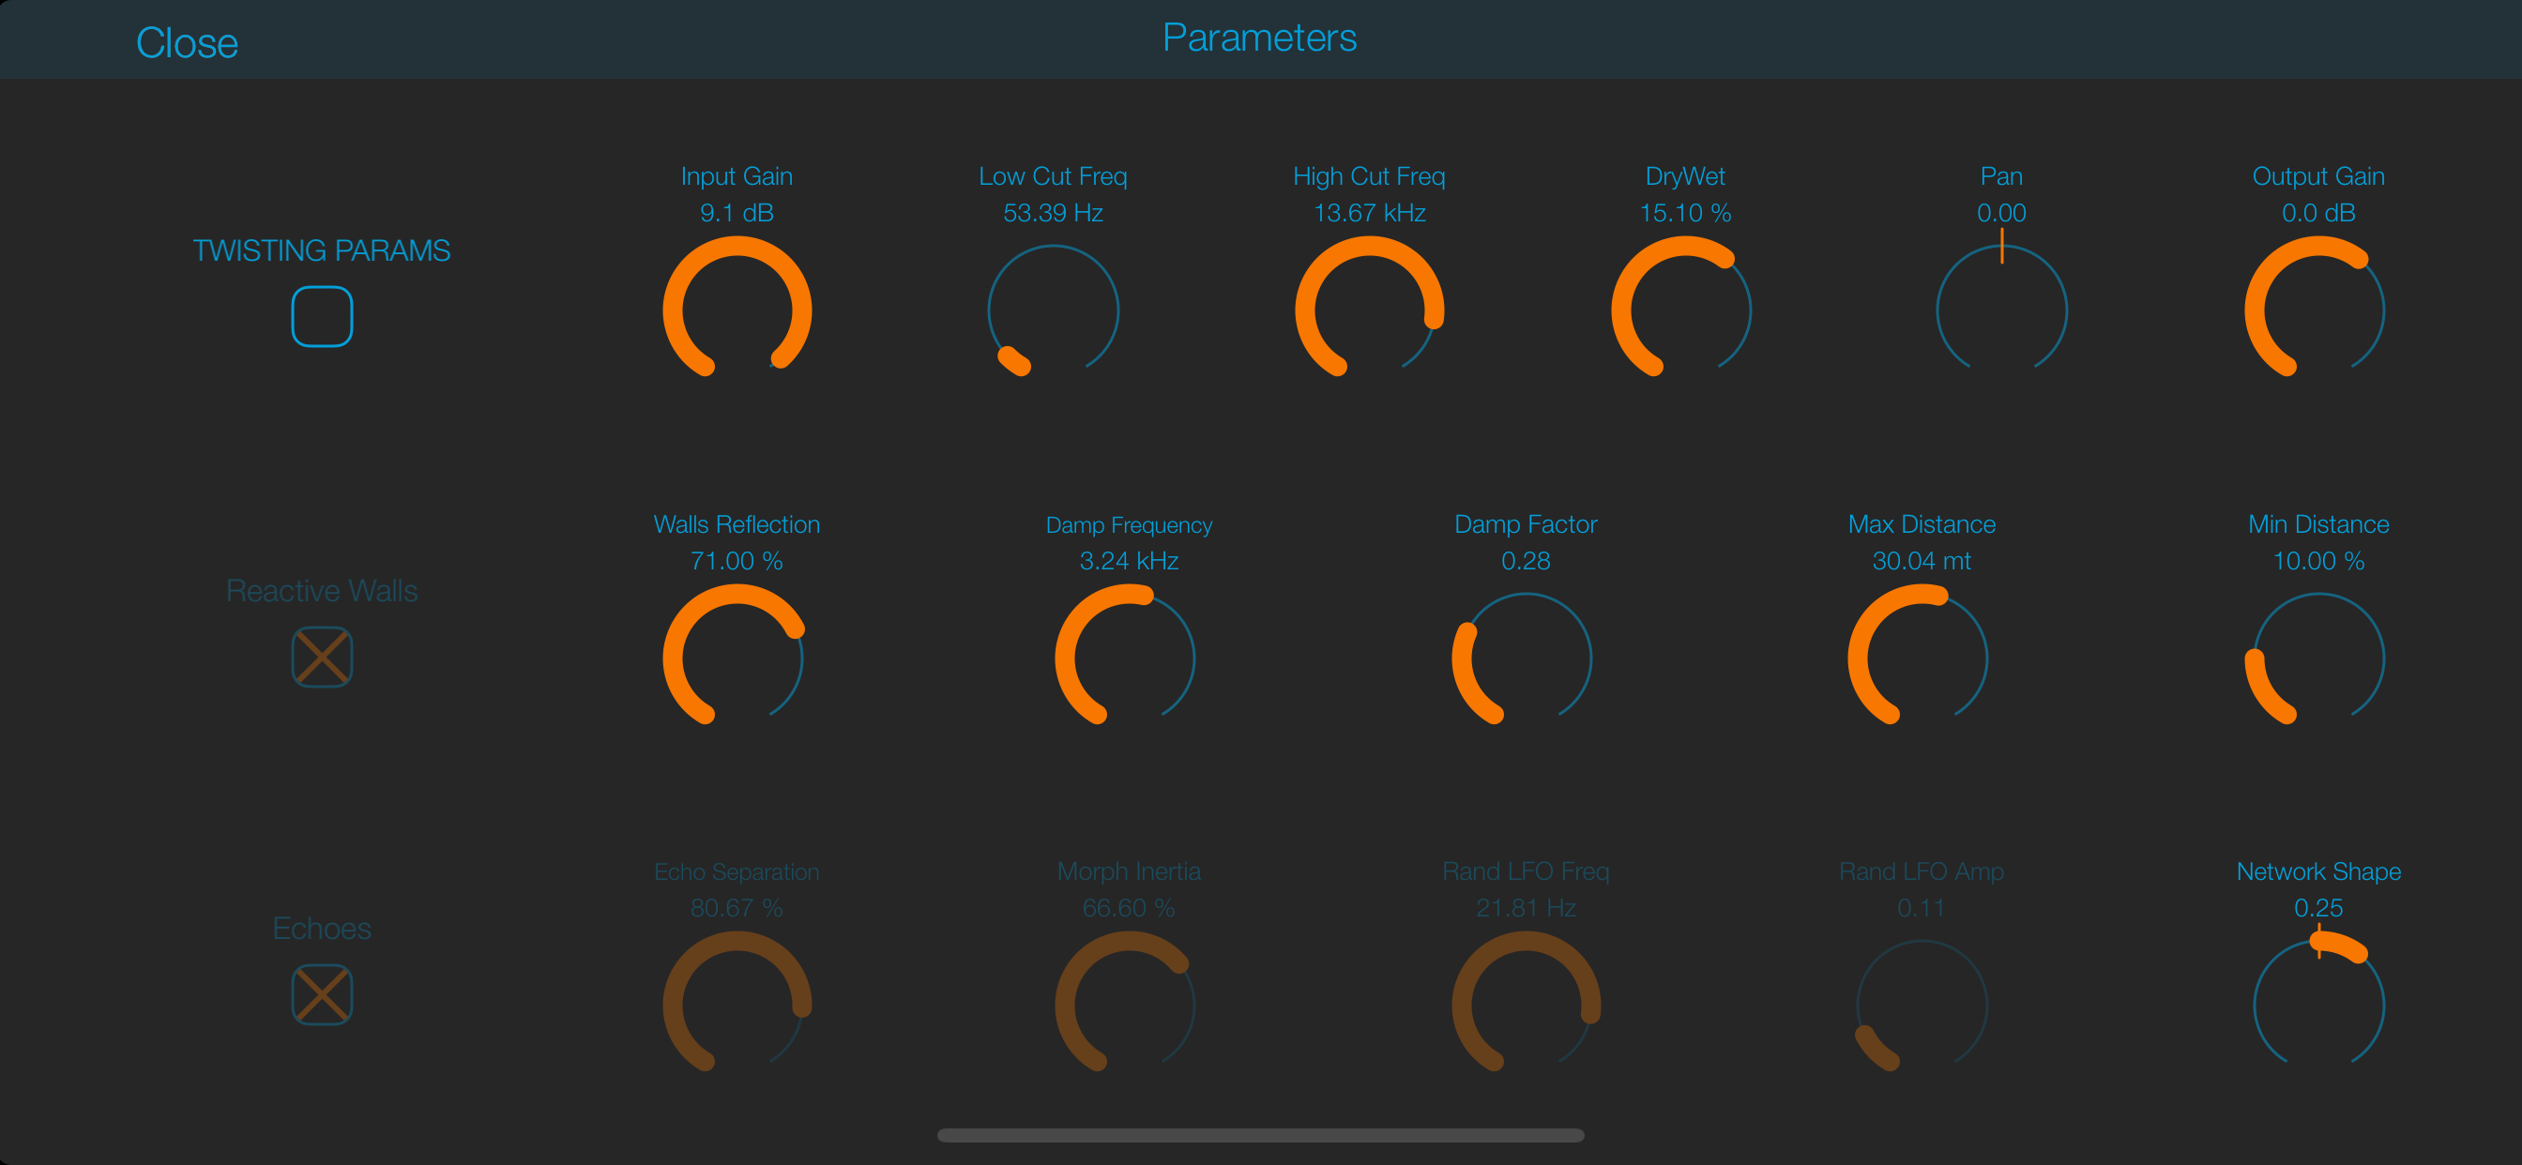The height and width of the screenshot is (1165, 2522).
Task: Click the Reactive Walls label
Action: coord(322,590)
